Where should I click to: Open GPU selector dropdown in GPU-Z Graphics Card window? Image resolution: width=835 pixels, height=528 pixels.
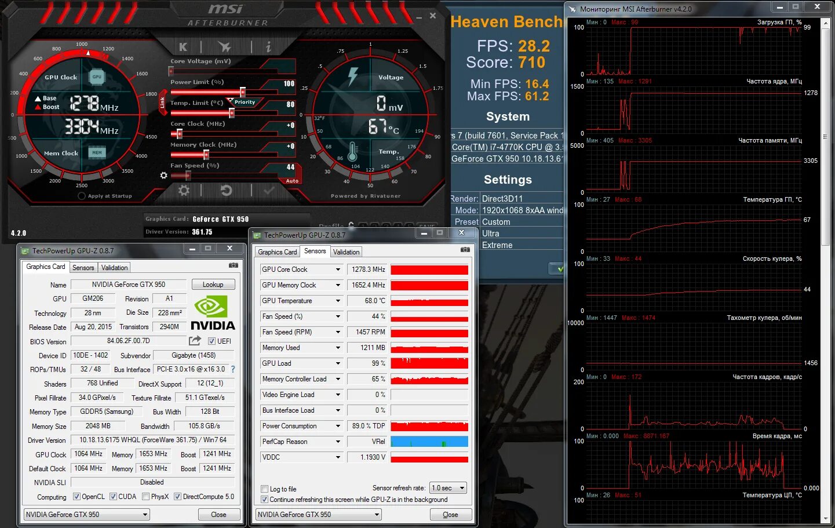pos(86,515)
